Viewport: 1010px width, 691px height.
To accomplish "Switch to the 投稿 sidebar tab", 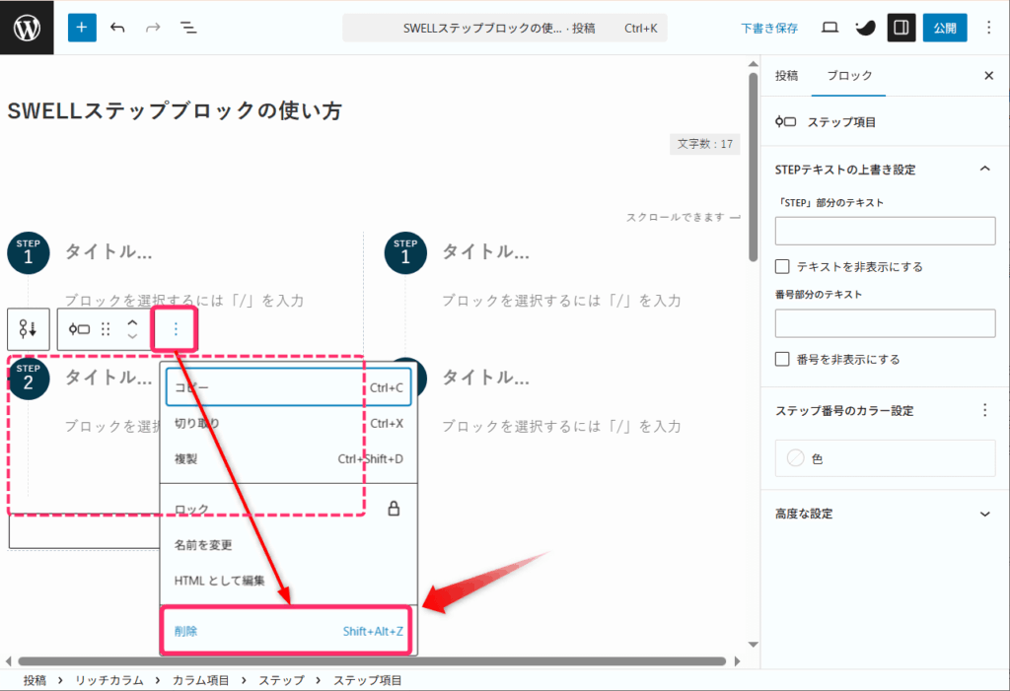I will point(786,76).
